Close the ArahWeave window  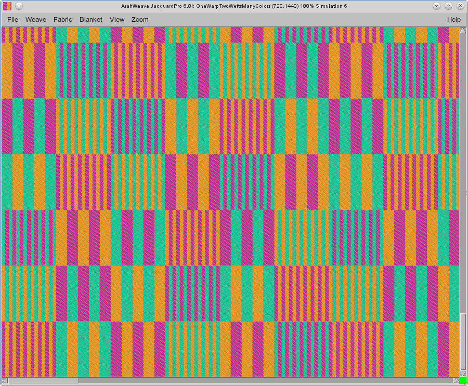click(x=460, y=6)
